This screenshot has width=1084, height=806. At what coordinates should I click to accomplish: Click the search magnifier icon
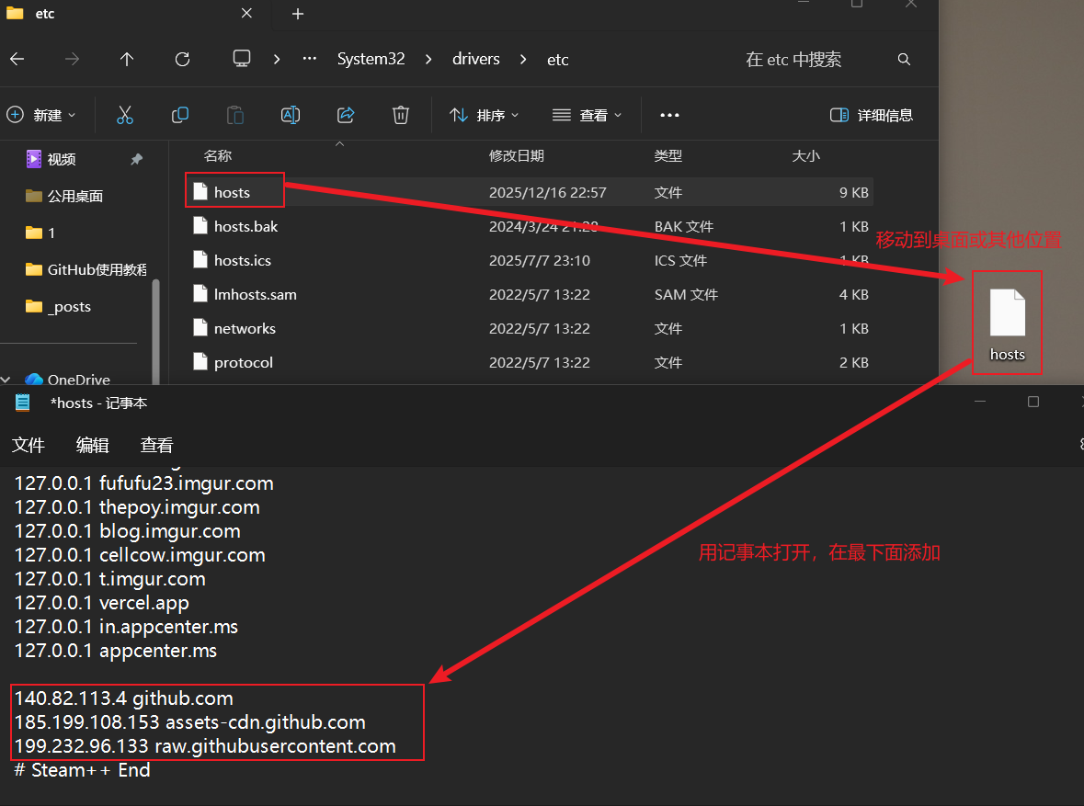coord(904,59)
